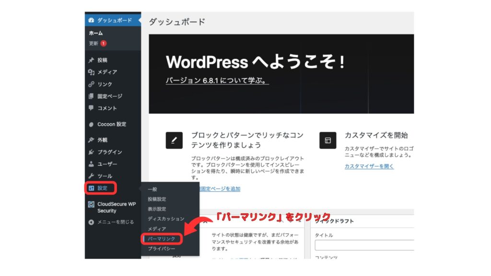Click the wrench icon beside ツール

(91, 176)
